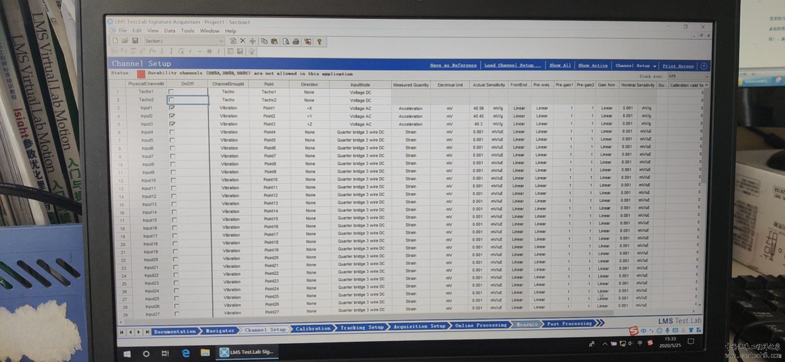The width and height of the screenshot is (785, 362).
Task: Open the notification center icon
Action: coord(691,342)
